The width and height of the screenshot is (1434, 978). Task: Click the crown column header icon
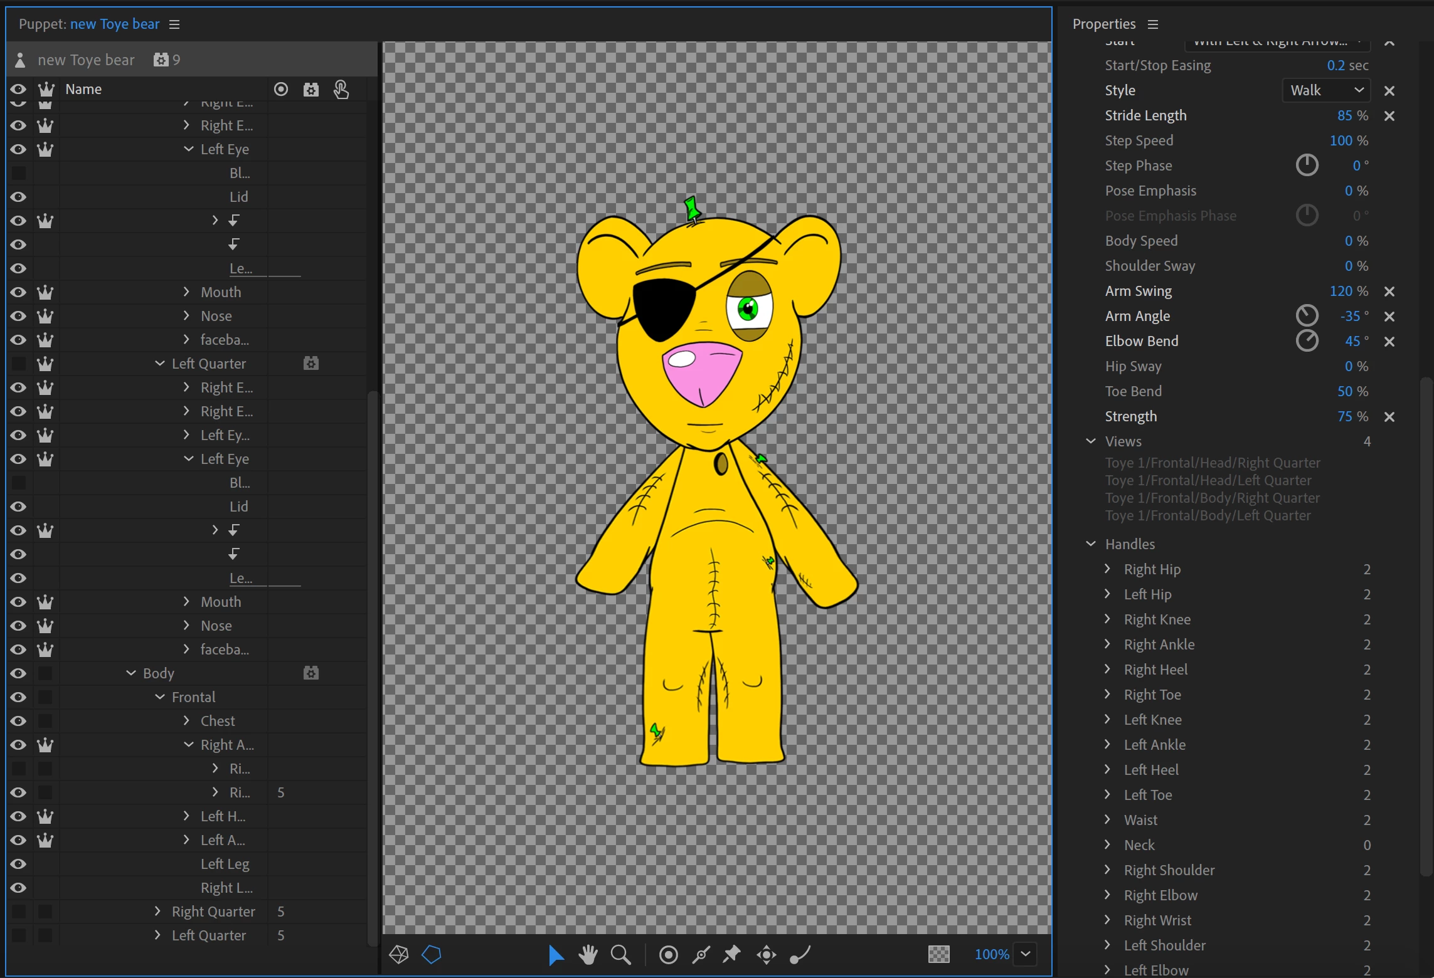46,90
